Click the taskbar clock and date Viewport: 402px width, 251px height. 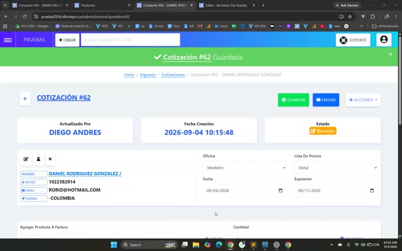[x=390, y=245]
